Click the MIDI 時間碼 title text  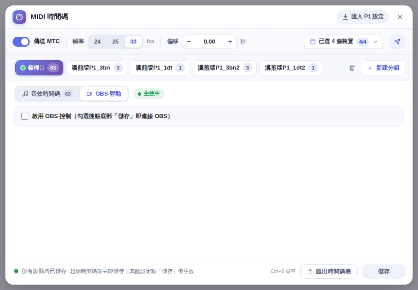(49, 17)
